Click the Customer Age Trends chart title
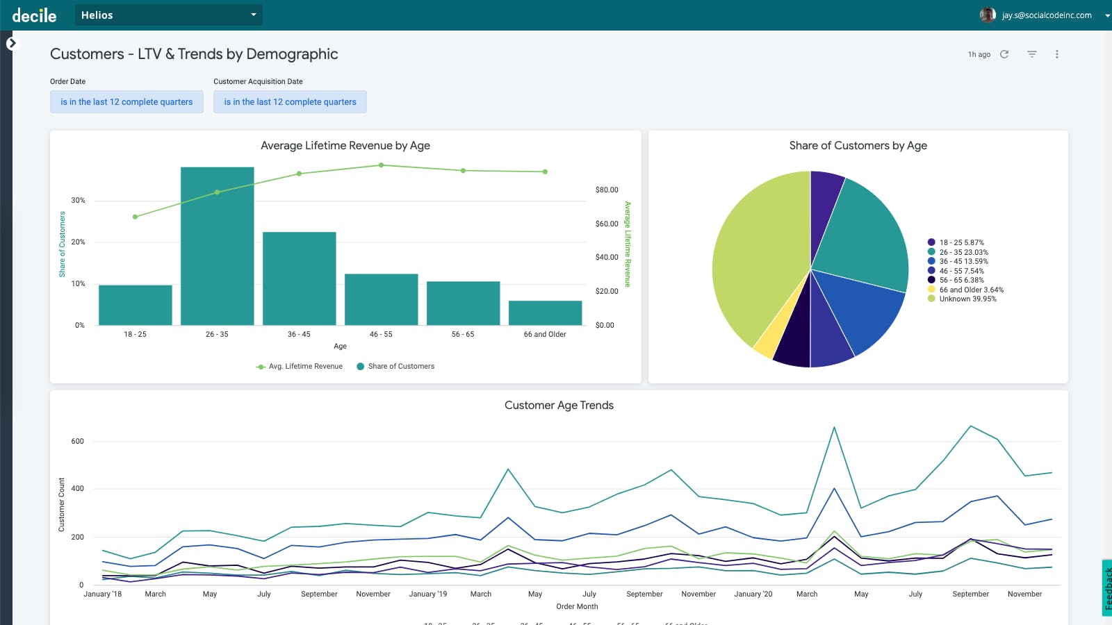The height and width of the screenshot is (625, 1112). [x=559, y=405]
